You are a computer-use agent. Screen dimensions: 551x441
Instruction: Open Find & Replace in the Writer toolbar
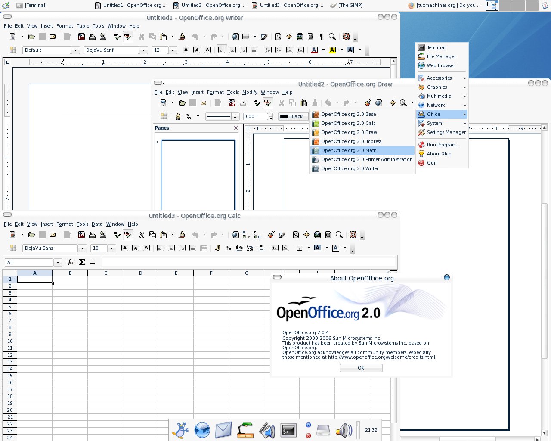[278, 37]
